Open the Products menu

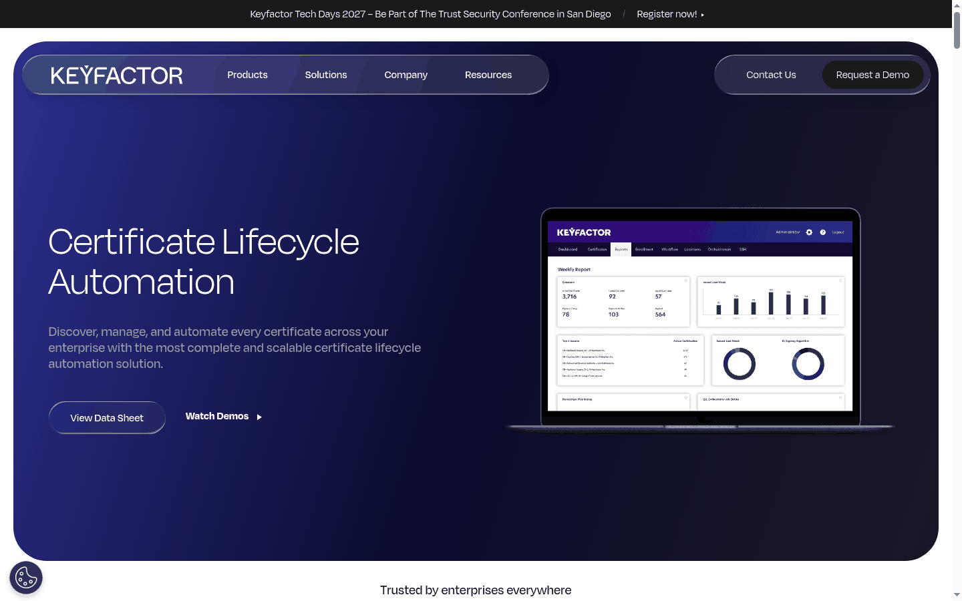tap(247, 75)
